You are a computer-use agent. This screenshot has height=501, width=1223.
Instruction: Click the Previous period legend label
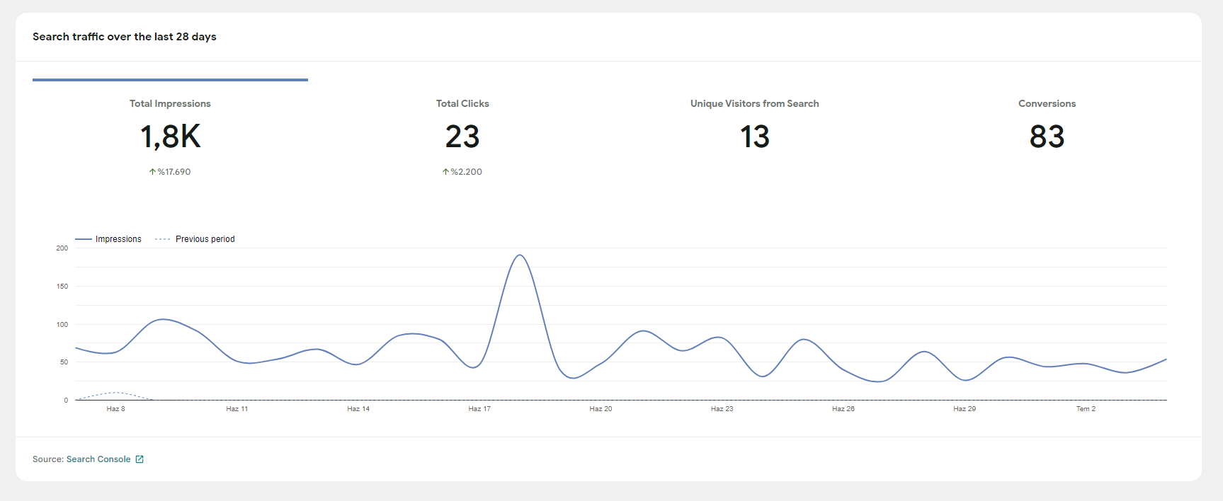pos(205,239)
